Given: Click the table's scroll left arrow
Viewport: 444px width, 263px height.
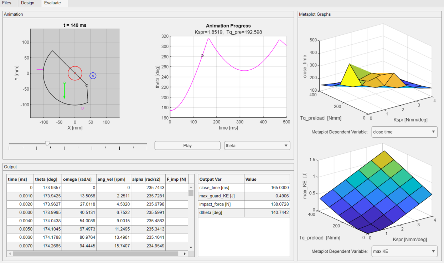Looking at the screenshot, I should click(10, 254).
